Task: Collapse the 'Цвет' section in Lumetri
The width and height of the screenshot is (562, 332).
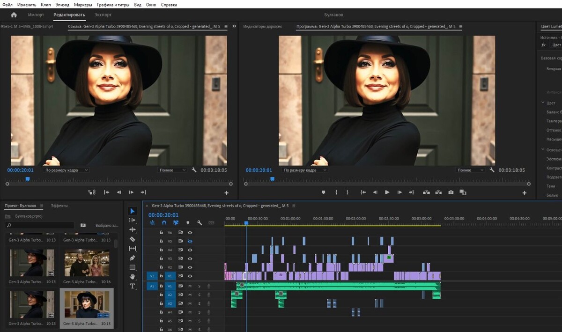Action: (542, 103)
